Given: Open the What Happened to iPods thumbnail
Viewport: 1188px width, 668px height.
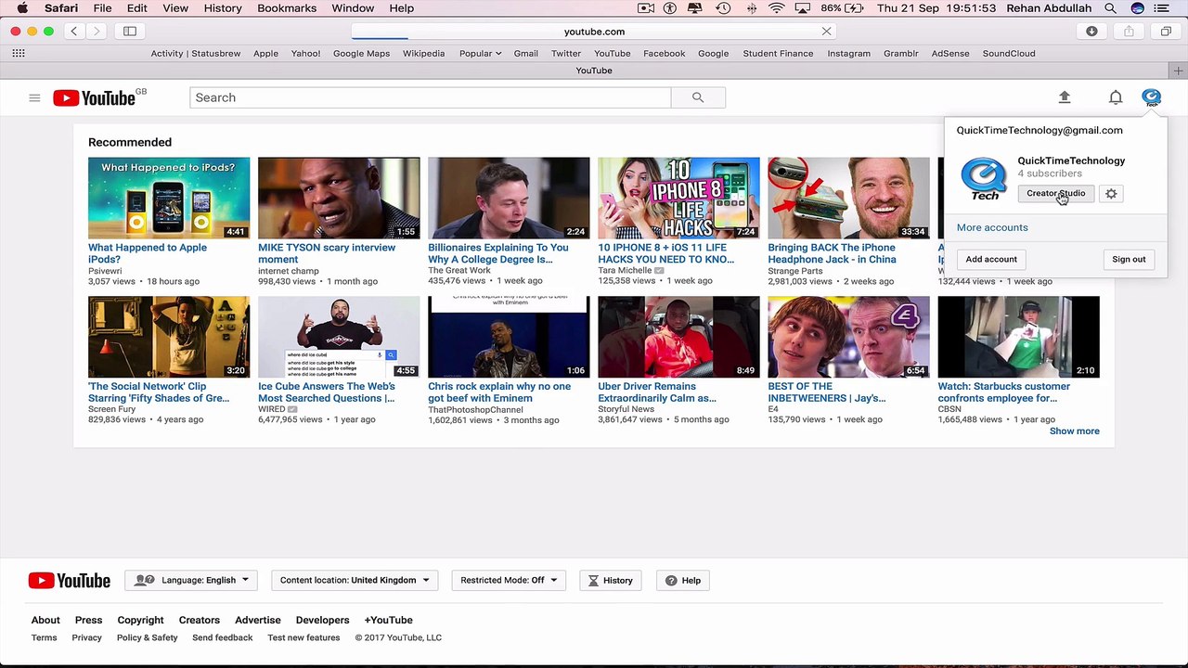Looking at the screenshot, I should click(x=169, y=198).
